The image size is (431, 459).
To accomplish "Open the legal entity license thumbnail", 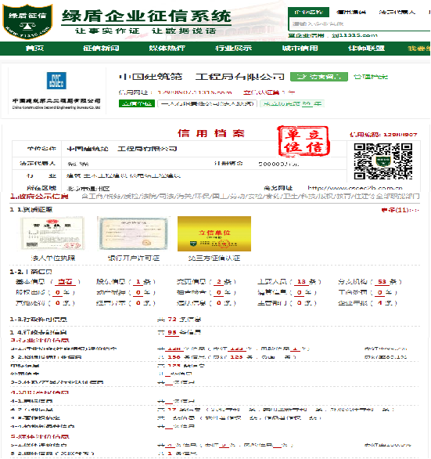I will (x=53, y=233).
